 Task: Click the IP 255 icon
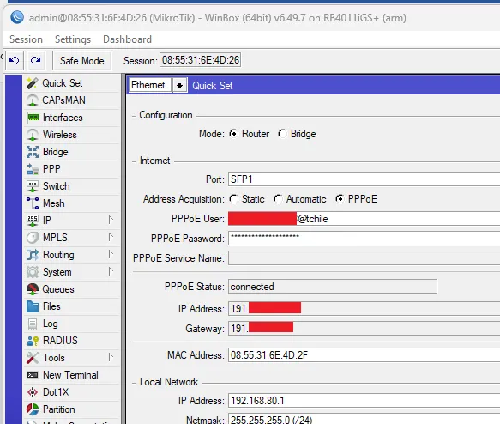pos(33,220)
